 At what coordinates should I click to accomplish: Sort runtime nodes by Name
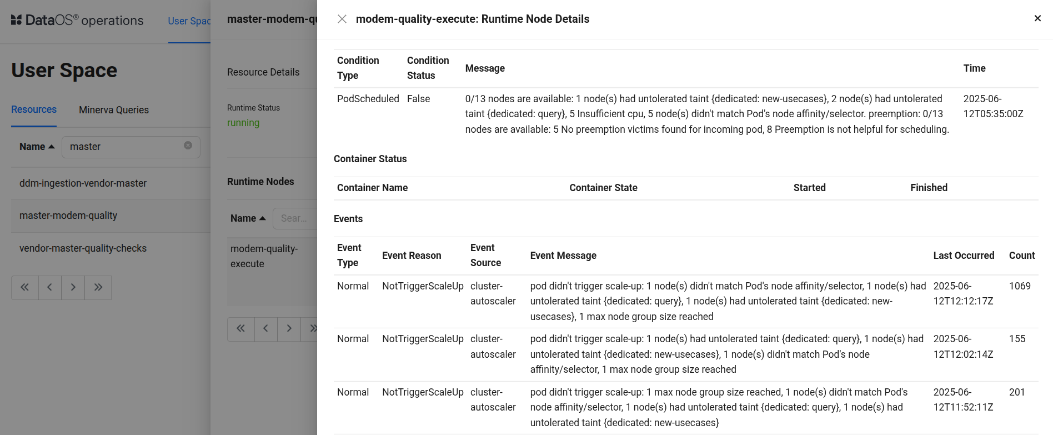coord(248,218)
